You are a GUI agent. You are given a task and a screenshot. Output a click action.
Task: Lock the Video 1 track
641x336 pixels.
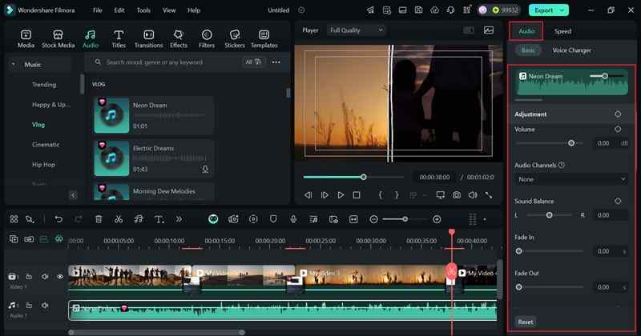pos(29,276)
